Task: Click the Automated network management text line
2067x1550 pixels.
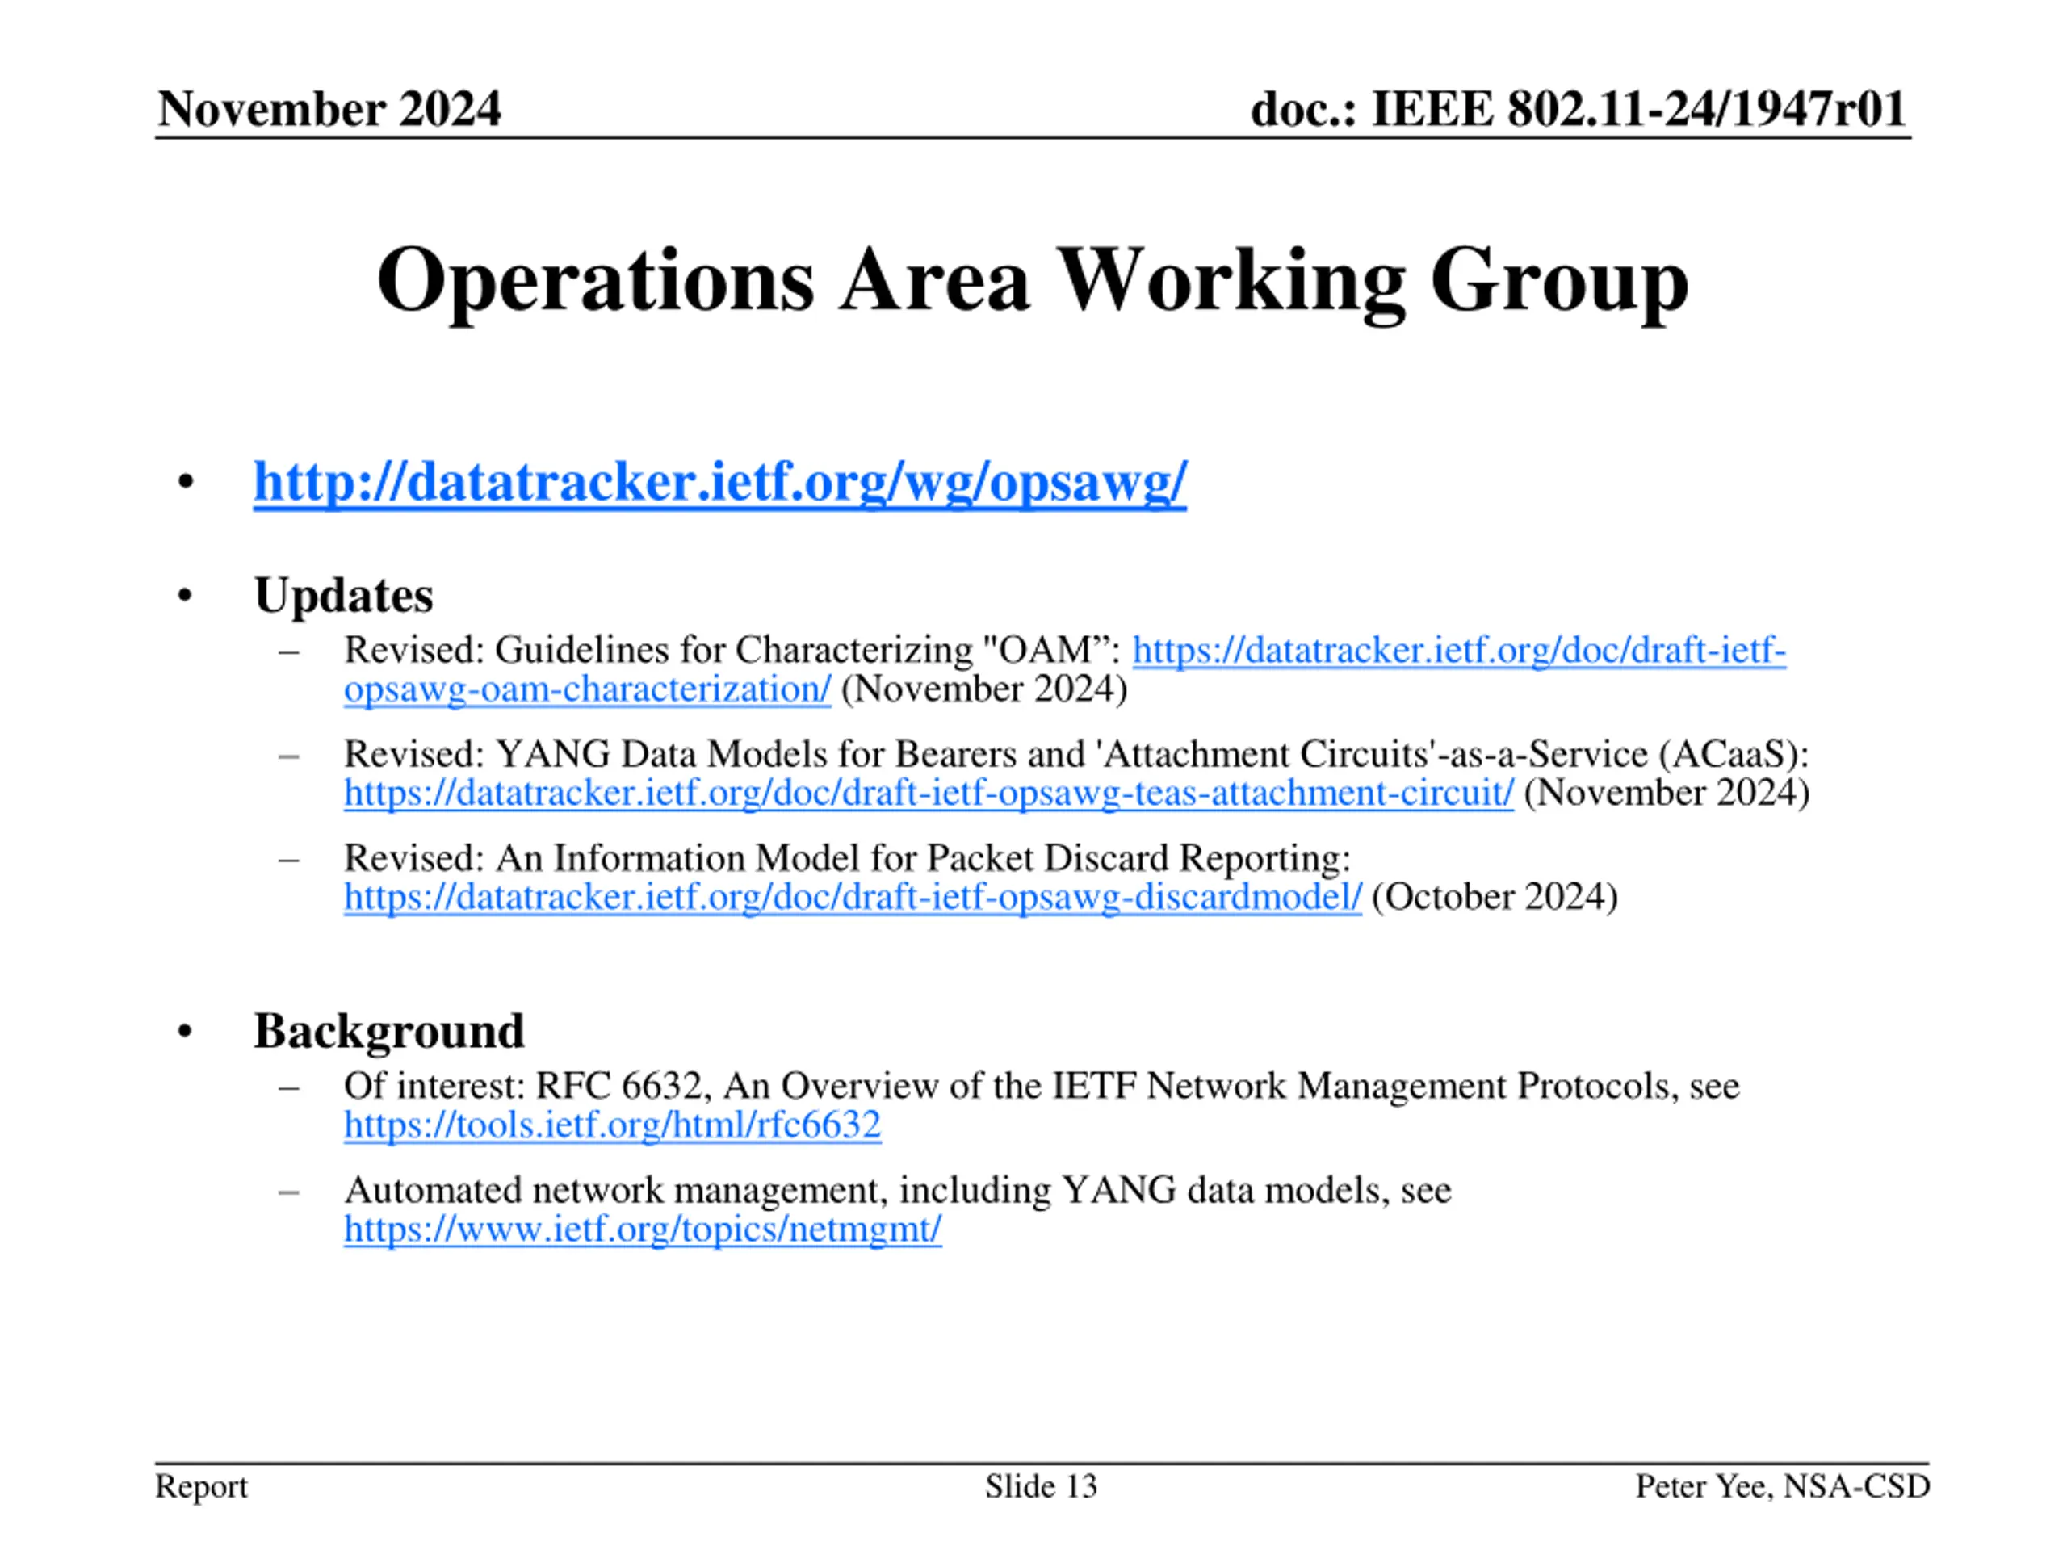Action: tap(897, 1190)
